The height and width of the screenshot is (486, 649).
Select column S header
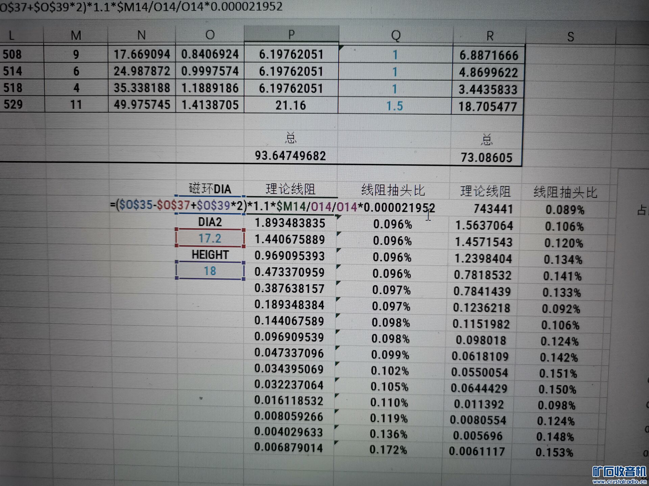pyautogui.click(x=570, y=36)
